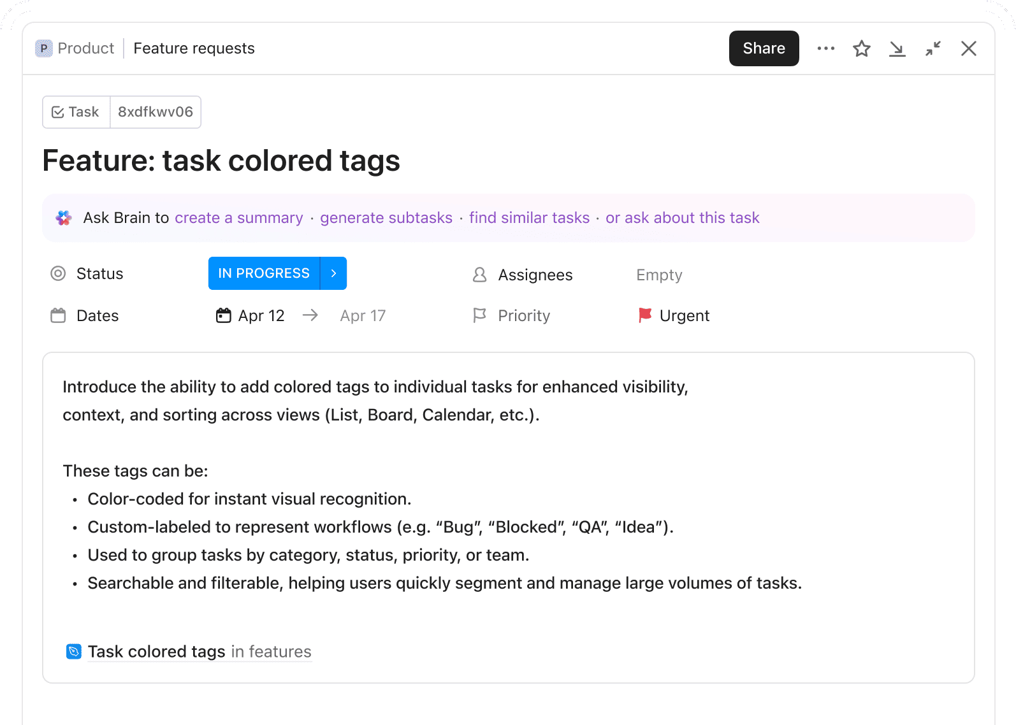Click the Dates field calendar icon
This screenshot has height=725, width=1016.
(58, 315)
